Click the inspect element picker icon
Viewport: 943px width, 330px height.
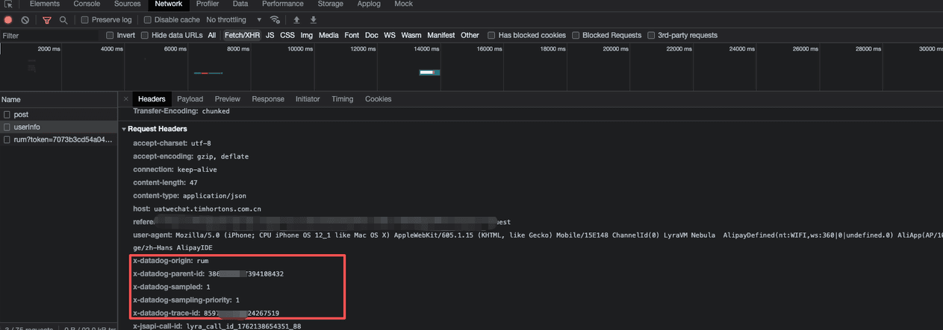(8, 4)
